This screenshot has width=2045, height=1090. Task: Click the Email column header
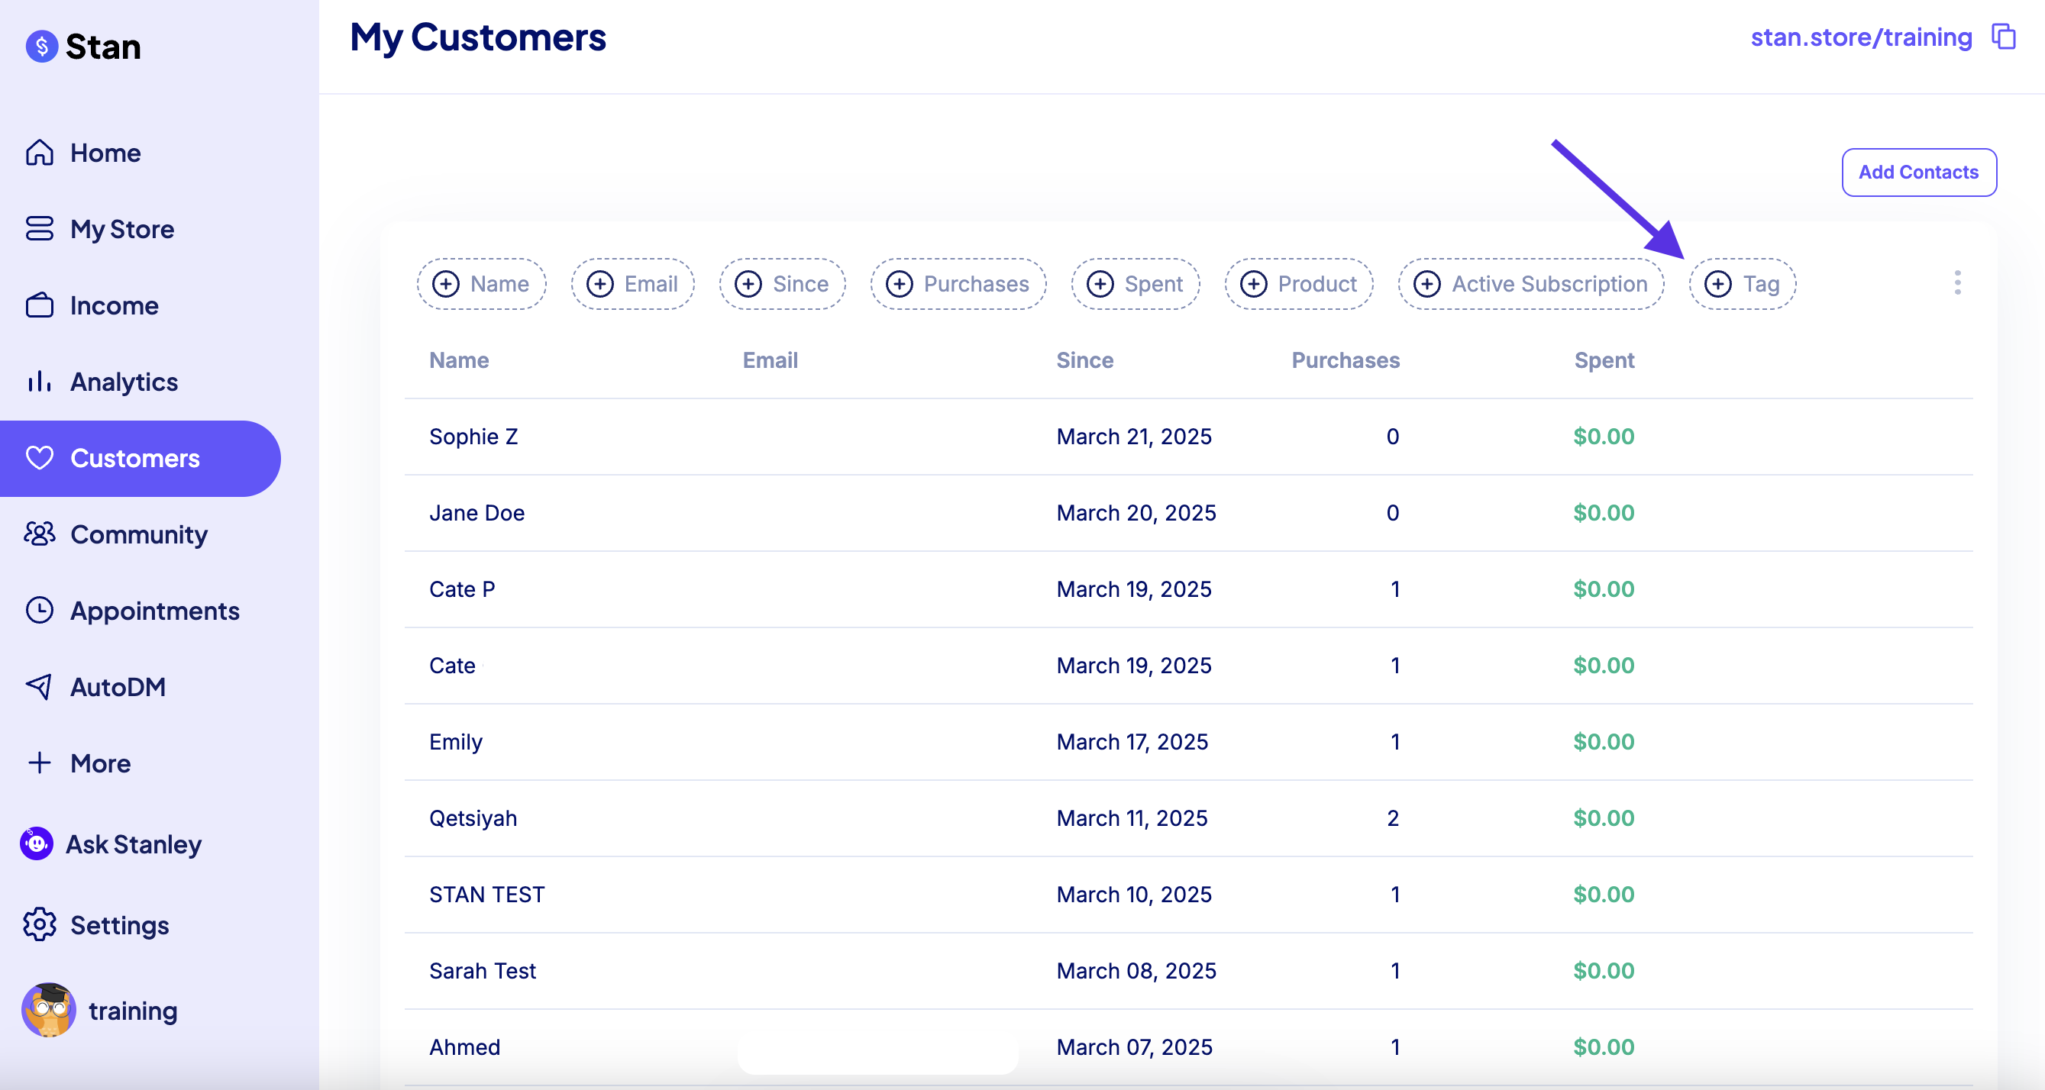tap(770, 360)
